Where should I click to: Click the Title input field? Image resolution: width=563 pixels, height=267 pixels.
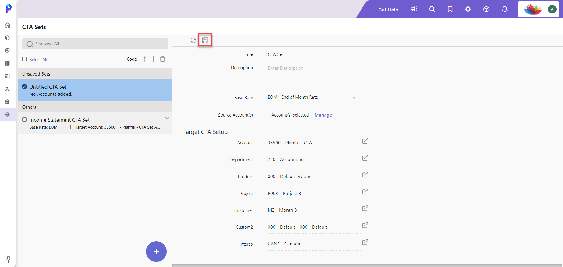[x=313, y=55]
